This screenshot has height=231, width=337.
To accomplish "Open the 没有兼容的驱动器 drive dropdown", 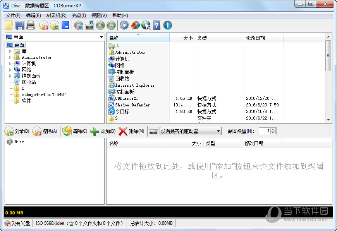I will coord(191,131).
